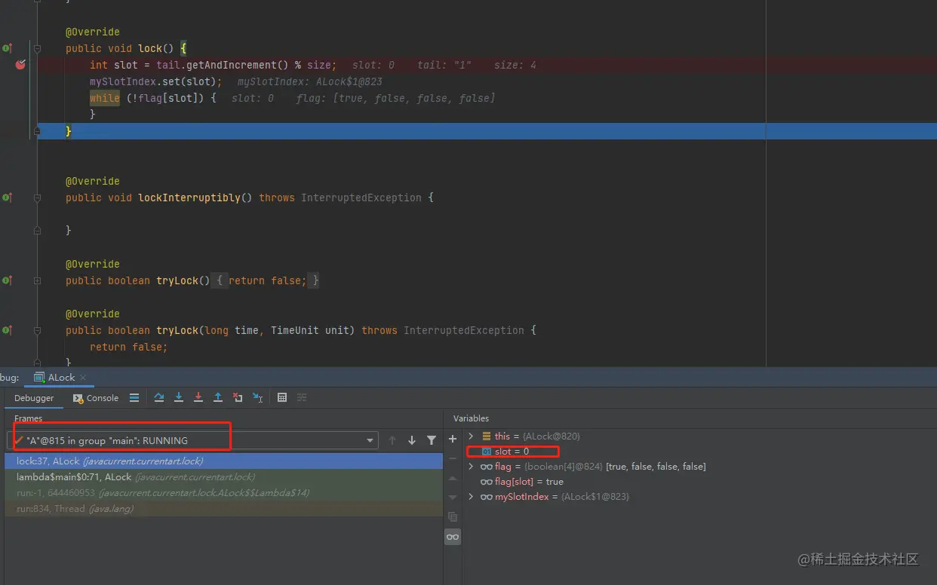Toggle the breakpoint on the int slot line

point(20,65)
